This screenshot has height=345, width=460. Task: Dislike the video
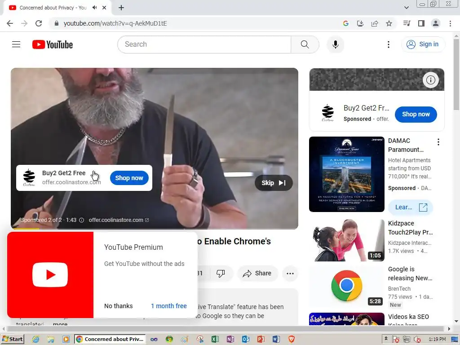[220, 274]
